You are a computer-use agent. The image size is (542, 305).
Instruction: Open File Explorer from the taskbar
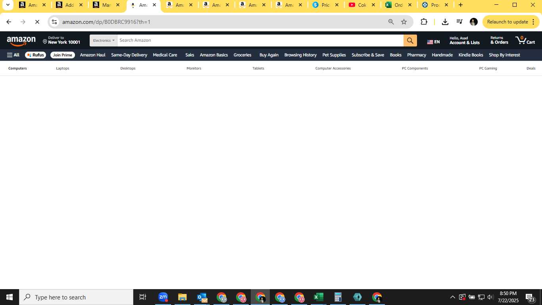[x=182, y=297]
